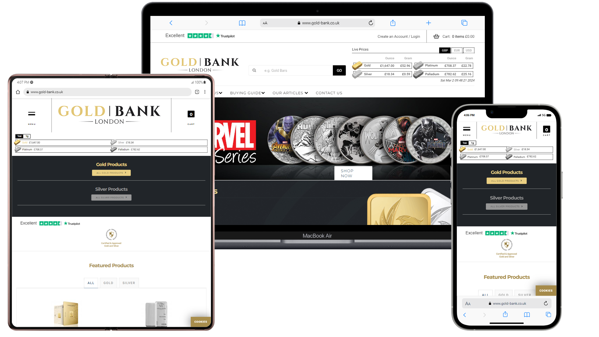Click the Trustpilot rating icon
Screen dimensions: 599x337
200,36
